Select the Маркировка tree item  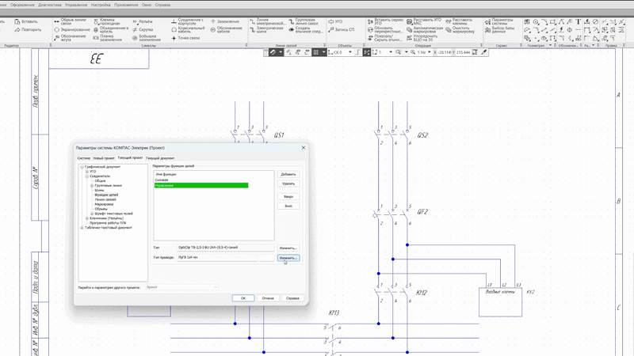click(104, 204)
